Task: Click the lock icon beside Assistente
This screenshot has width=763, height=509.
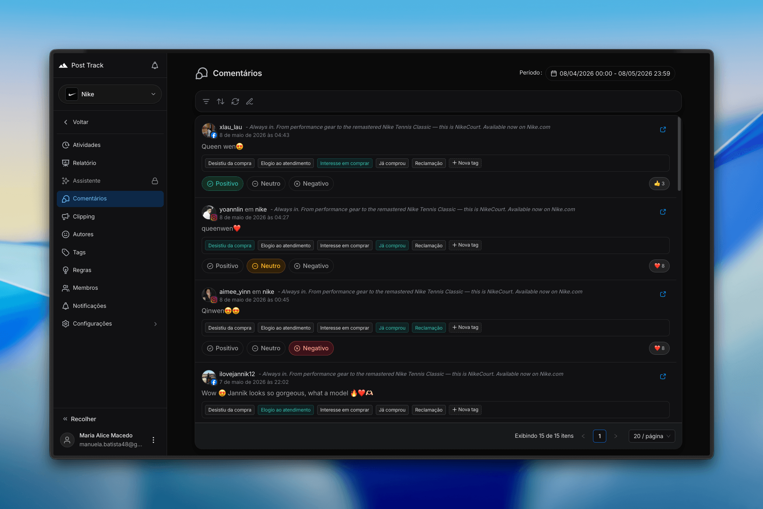Action: point(155,181)
